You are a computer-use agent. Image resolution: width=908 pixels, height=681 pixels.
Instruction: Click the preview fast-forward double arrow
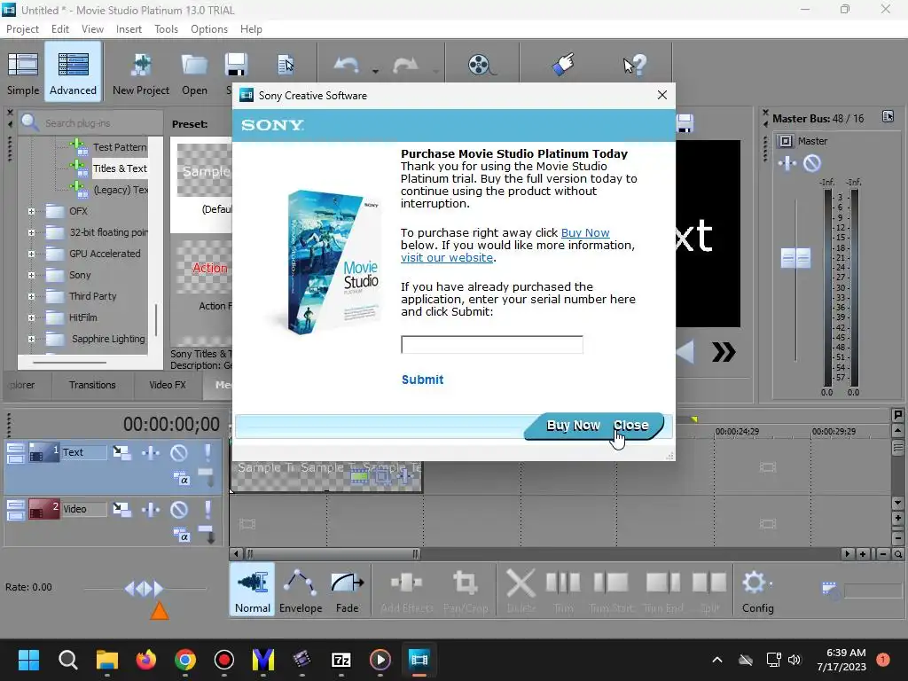[724, 352]
